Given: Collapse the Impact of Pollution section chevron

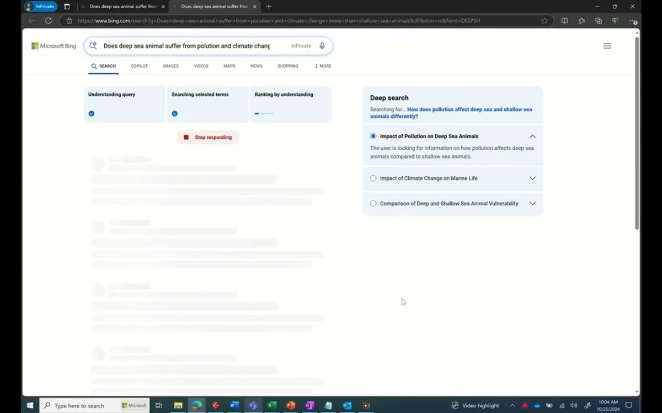Looking at the screenshot, I should click(x=532, y=136).
